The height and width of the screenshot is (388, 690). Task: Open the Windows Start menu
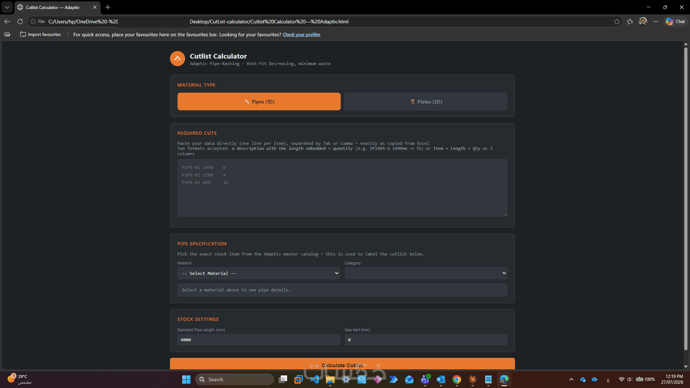186,379
